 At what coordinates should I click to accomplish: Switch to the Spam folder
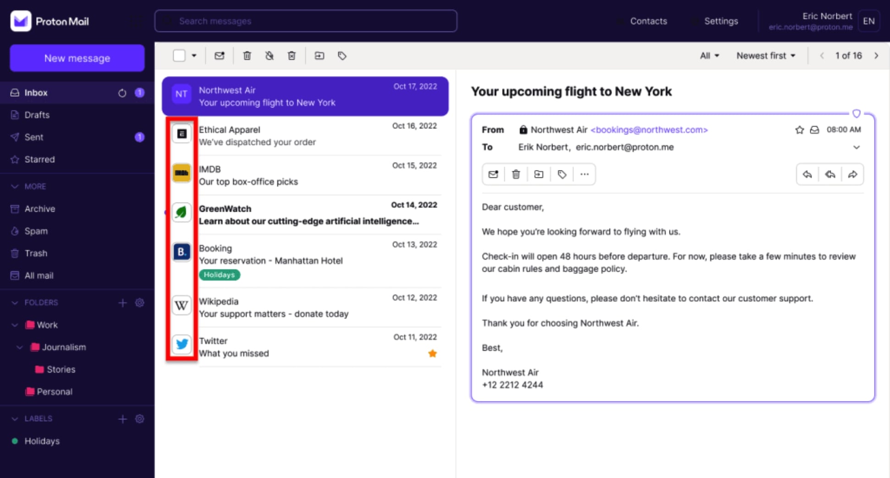click(x=36, y=231)
